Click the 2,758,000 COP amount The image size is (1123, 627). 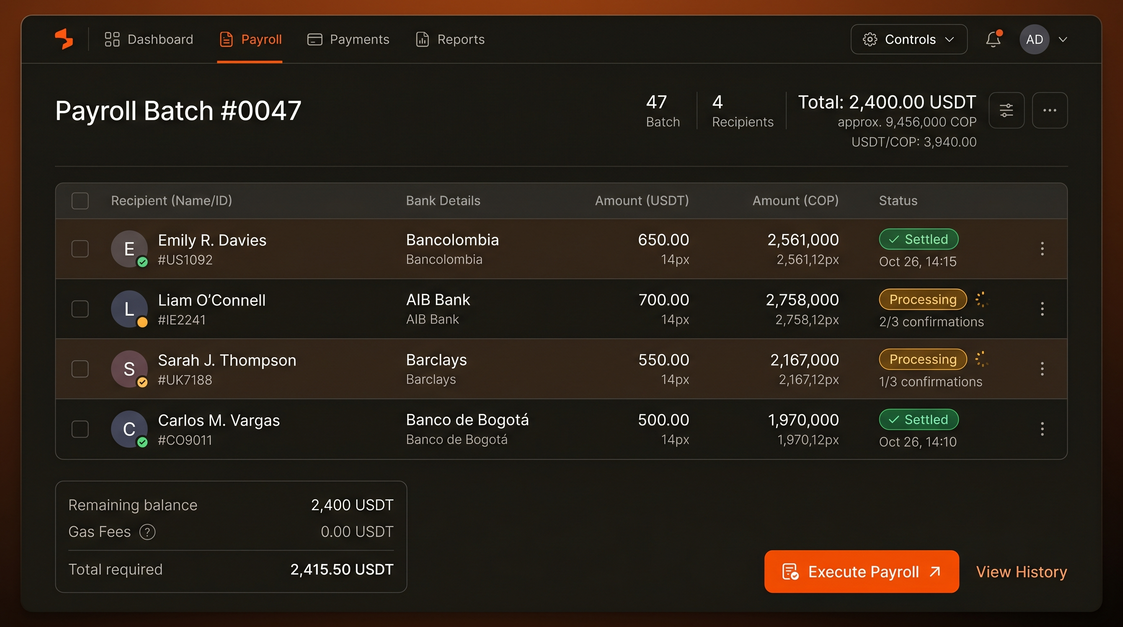pyautogui.click(x=802, y=300)
